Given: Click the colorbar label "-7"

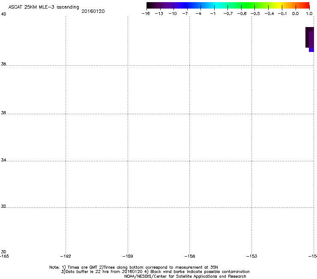Looking at the screenshot, I should [185, 14].
